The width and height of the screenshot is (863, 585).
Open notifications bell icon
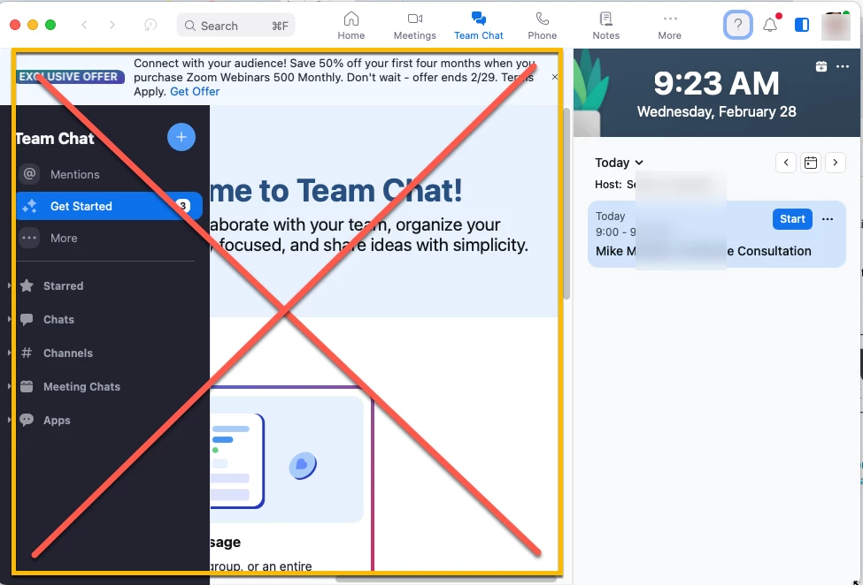click(770, 25)
